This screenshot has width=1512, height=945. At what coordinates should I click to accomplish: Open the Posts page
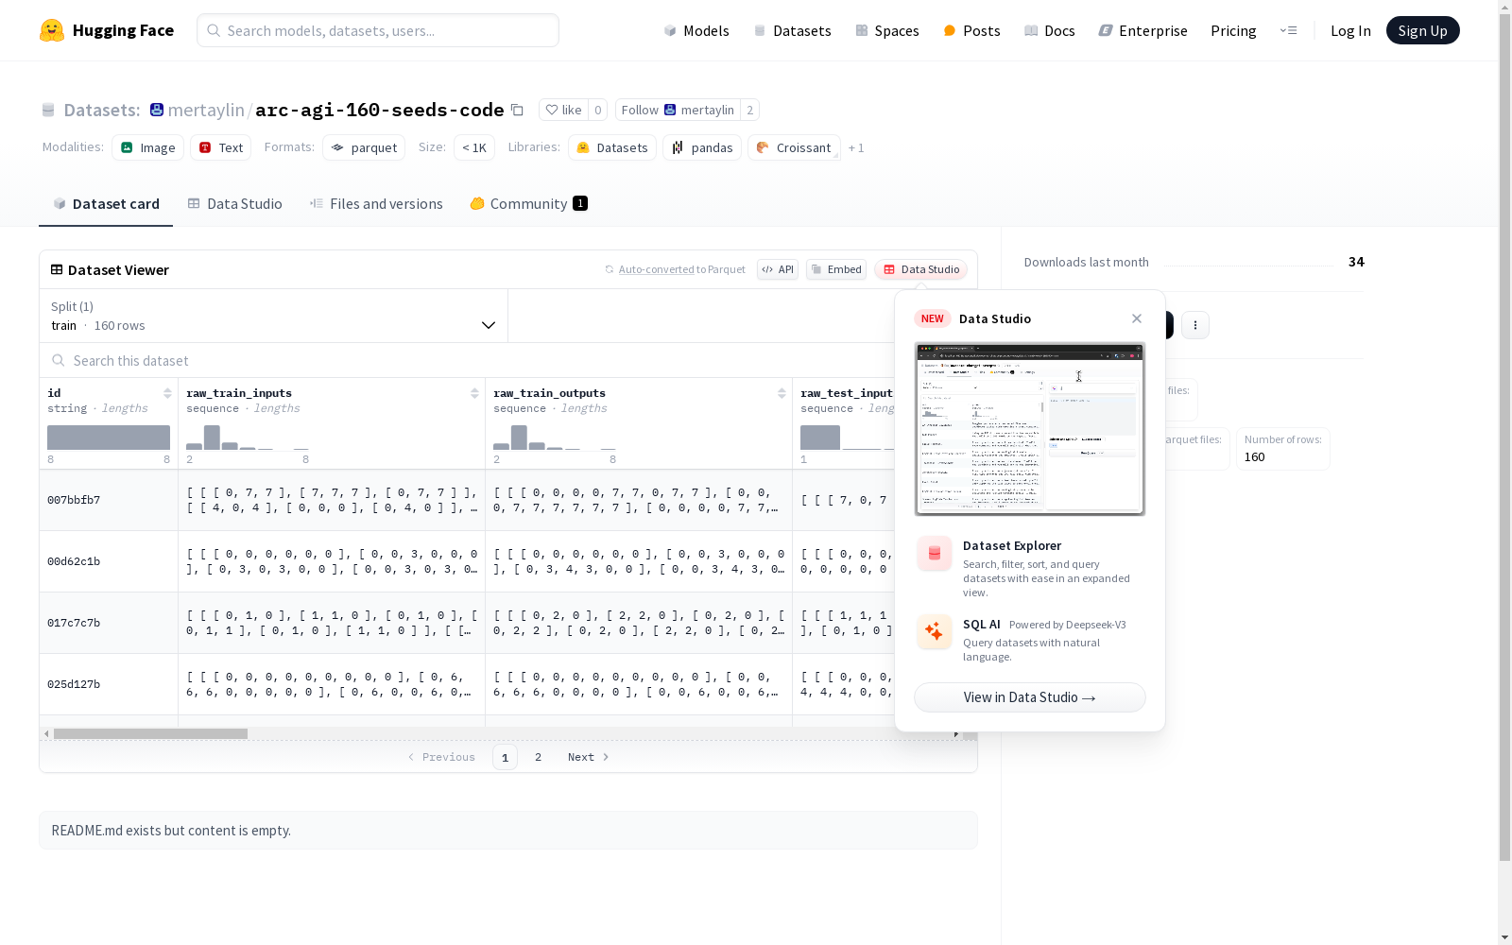pos(971,30)
